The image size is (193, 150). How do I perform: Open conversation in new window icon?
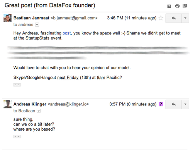pyautogui.click(x=185, y=6)
